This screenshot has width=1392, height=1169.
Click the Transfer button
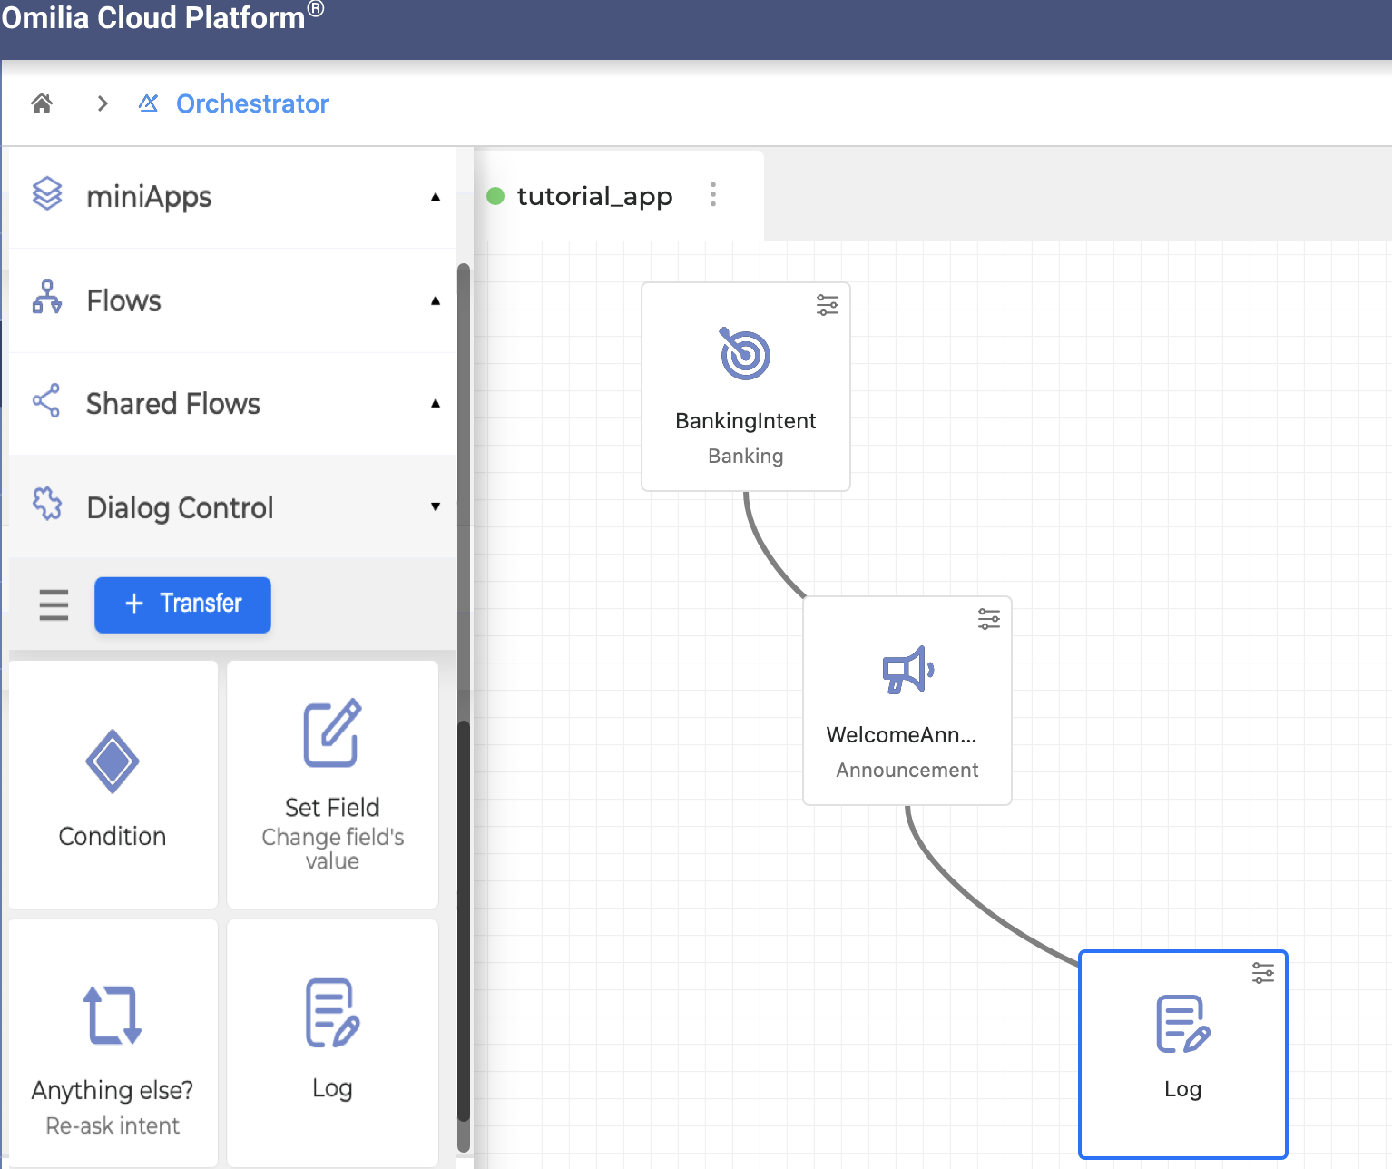click(x=182, y=604)
